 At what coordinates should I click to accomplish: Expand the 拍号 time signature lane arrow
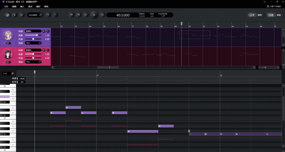17,82
